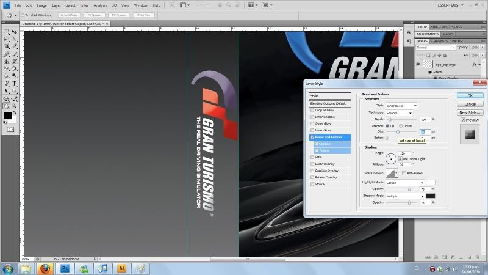
Task: Click Cancel in Layer Style dialog
Action: pyautogui.click(x=470, y=104)
